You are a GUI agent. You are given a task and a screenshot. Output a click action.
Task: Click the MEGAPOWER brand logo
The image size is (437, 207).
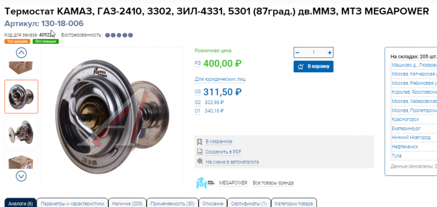pos(205,183)
